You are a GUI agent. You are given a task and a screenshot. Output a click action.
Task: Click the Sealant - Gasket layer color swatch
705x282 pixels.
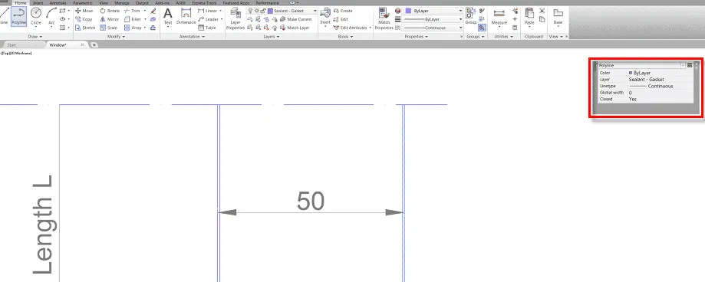270,11
